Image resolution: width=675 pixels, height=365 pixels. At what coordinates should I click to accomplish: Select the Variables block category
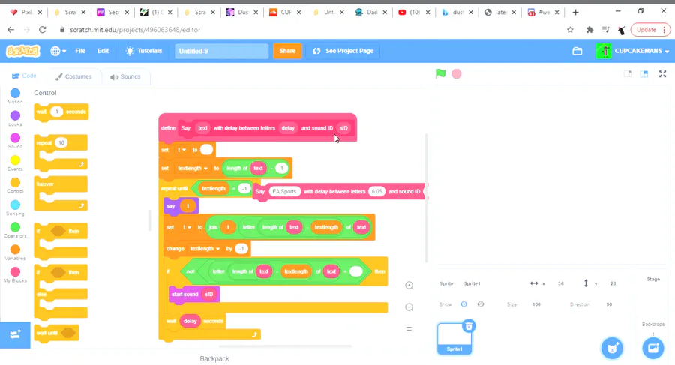tap(15, 253)
